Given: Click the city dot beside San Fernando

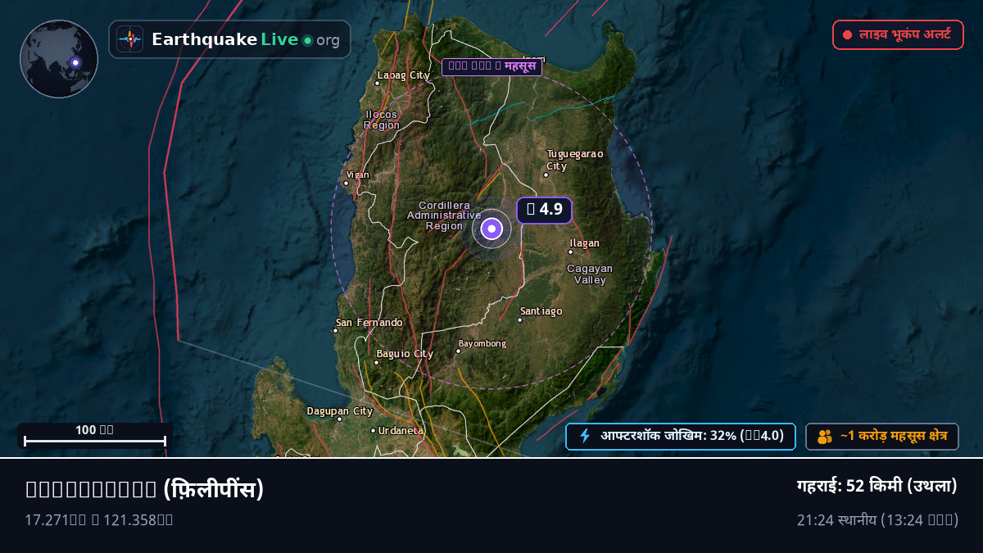Looking at the screenshot, I should point(335,330).
